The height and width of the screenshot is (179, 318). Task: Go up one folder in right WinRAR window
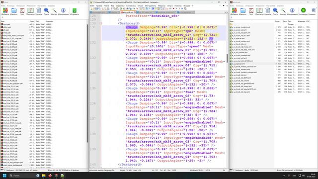coord(231,17)
